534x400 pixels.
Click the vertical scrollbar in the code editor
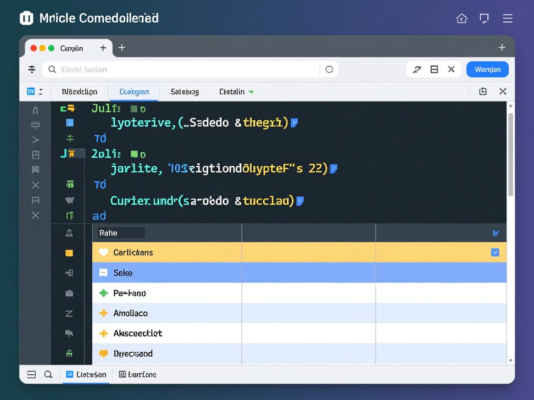tap(510, 153)
